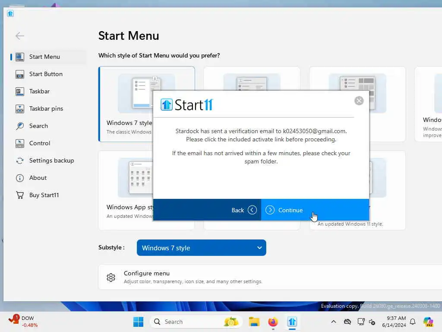Close the Start11 verification dialog

[x=359, y=100]
